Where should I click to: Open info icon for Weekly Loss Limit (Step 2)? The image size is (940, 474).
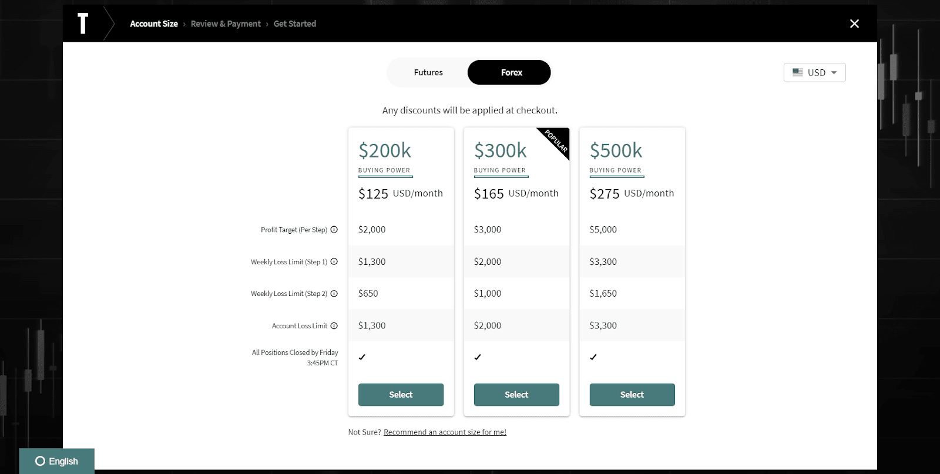click(334, 294)
